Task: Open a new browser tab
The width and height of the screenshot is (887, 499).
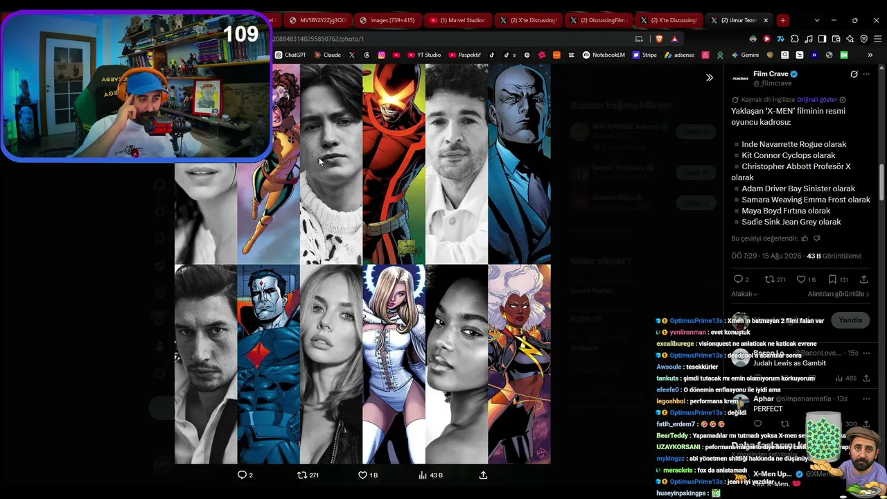Action: click(x=782, y=20)
